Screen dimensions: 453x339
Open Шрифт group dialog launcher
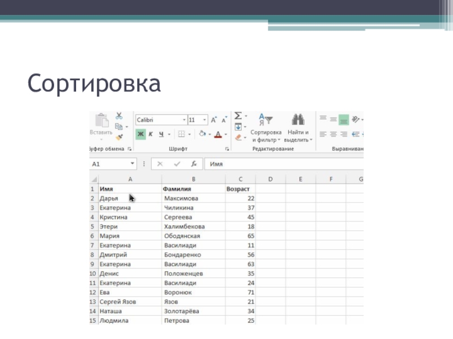[x=227, y=149]
